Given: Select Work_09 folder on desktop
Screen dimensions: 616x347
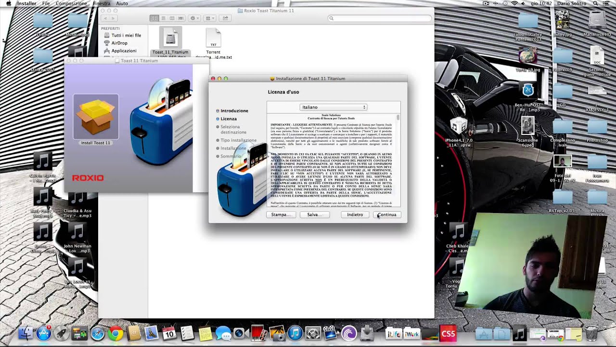Looking at the screenshot, I should [x=563, y=59].
